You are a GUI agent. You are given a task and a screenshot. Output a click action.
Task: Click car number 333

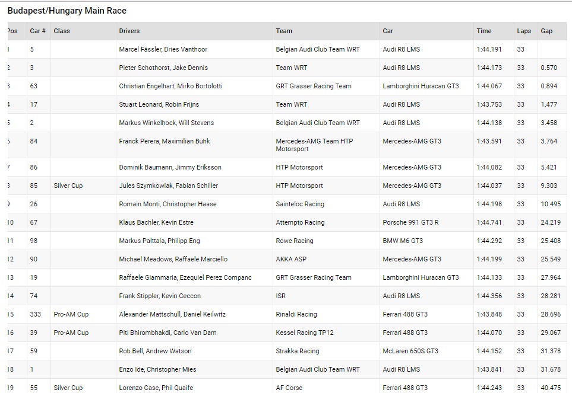[36, 314]
